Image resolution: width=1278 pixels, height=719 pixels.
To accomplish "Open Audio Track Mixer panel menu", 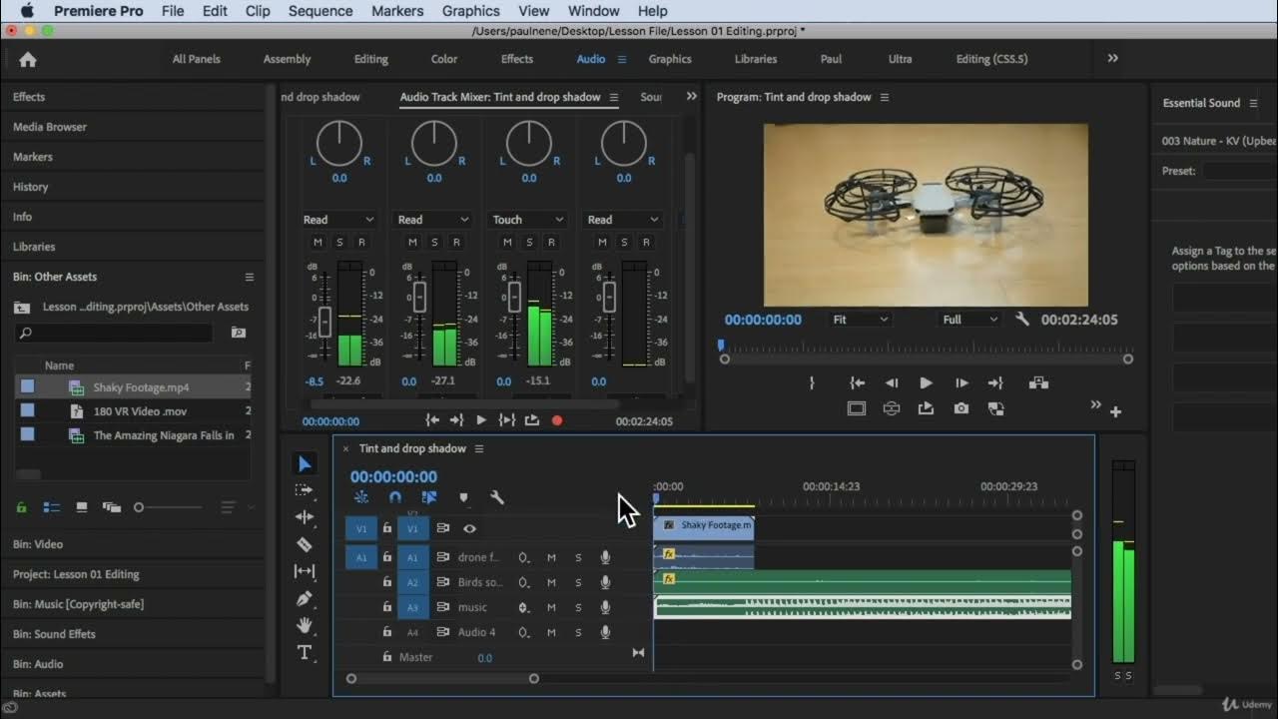I will (614, 97).
